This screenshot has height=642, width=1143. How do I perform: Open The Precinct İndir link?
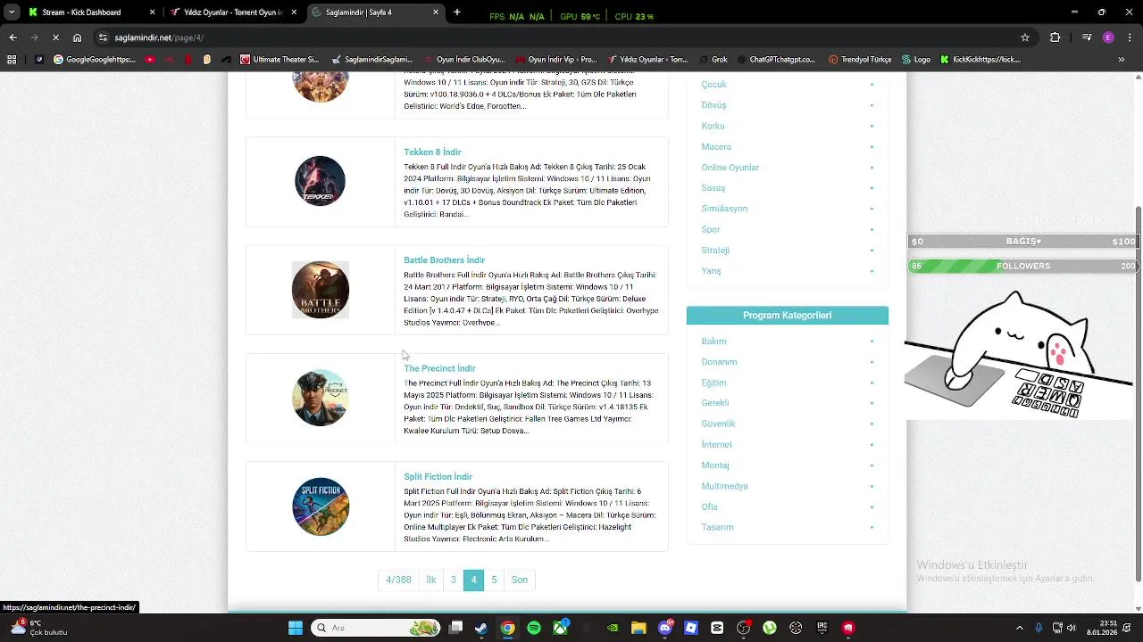(439, 368)
